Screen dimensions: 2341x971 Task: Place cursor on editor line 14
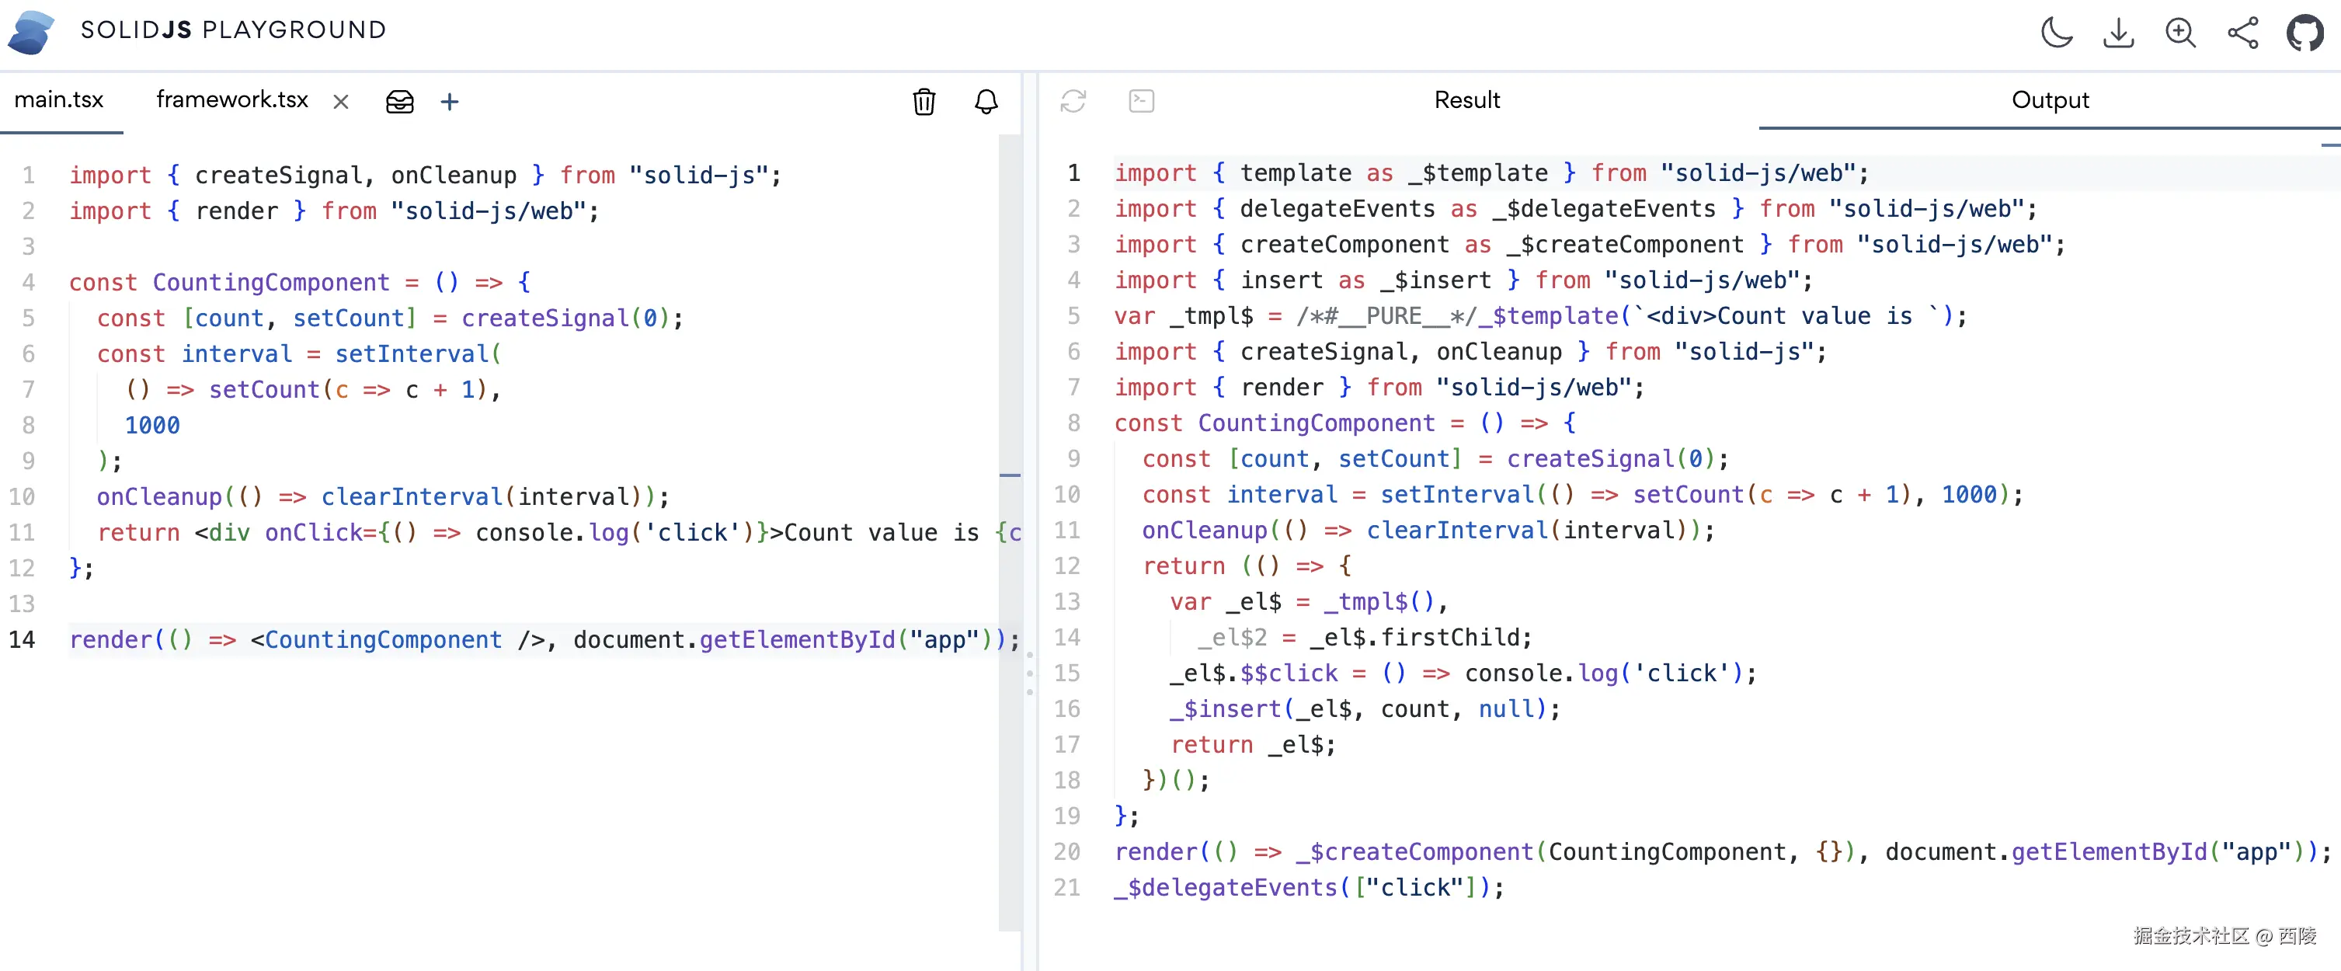[x=545, y=640]
